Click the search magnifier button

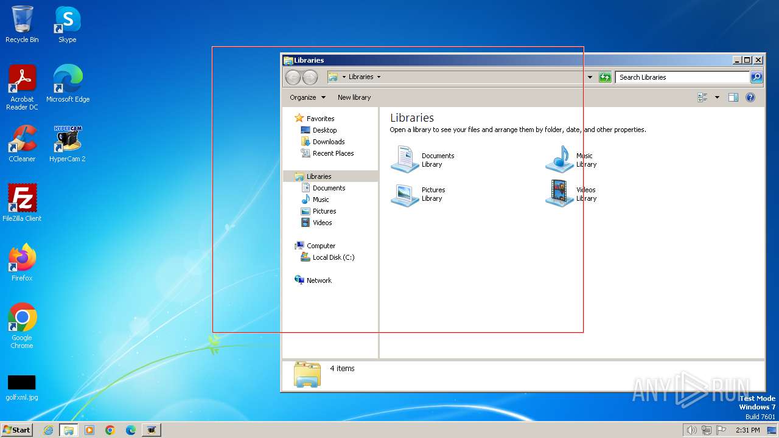click(x=756, y=77)
